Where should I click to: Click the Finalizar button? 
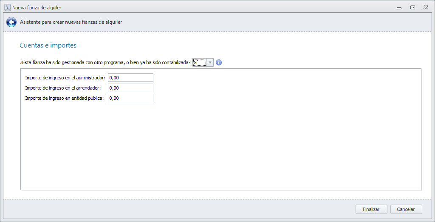(x=371, y=209)
